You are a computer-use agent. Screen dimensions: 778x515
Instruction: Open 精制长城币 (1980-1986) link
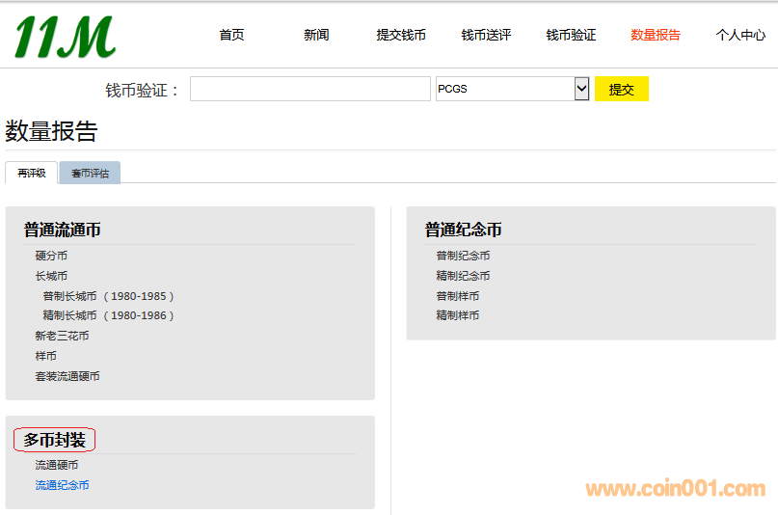tap(108, 315)
